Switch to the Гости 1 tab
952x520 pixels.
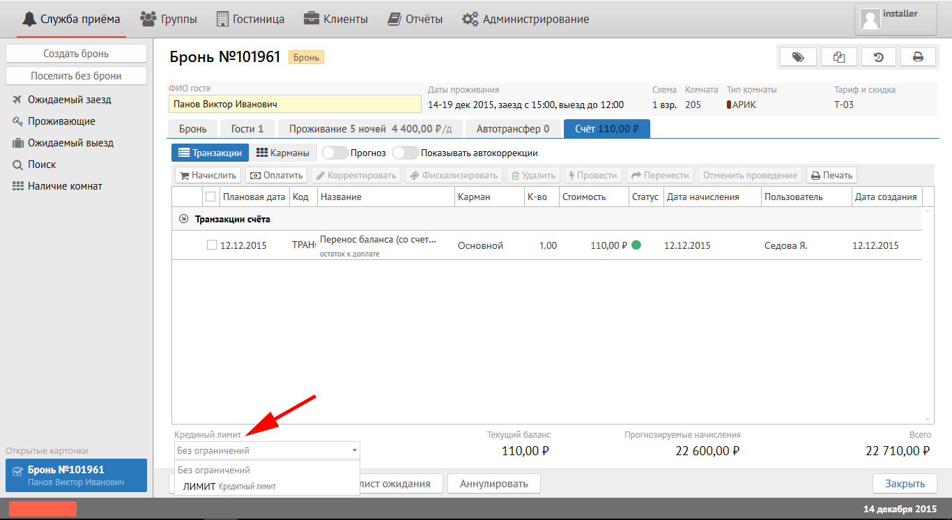(247, 129)
